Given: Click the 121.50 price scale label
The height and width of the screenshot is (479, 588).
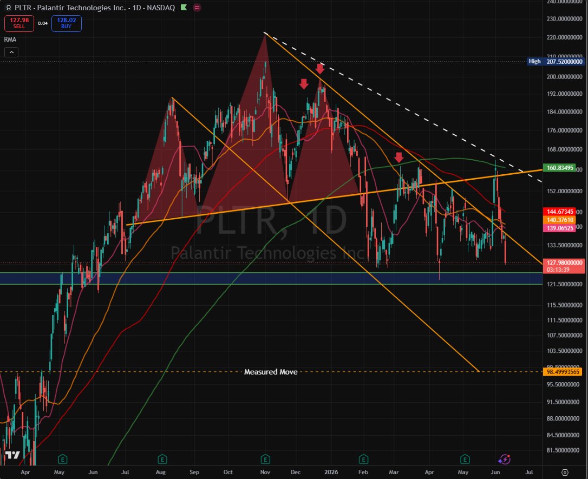Looking at the screenshot, I should pyautogui.click(x=564, y=285).
